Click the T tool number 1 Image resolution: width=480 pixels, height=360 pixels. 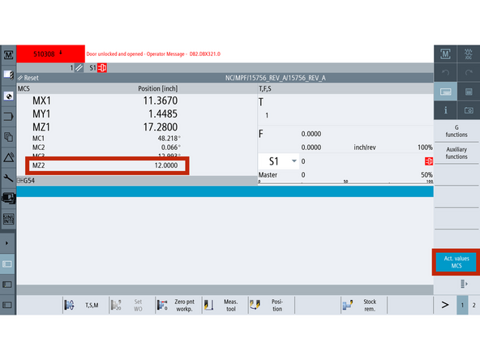pyautogui.click(x=267, y=115)
